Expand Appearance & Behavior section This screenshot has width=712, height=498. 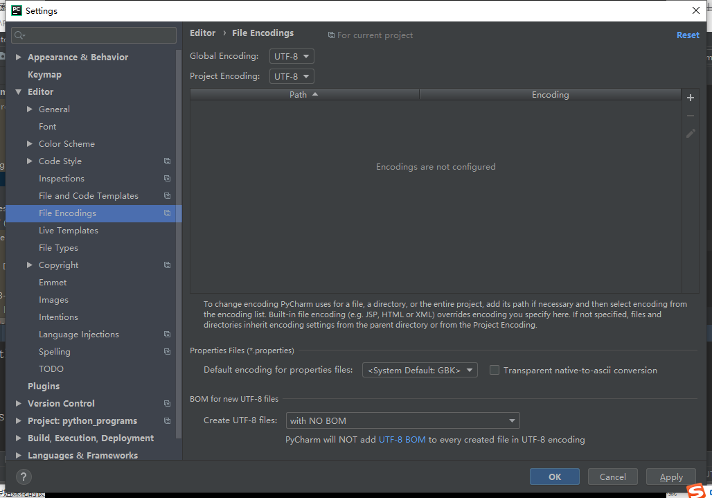pyautogui.click(x=18, y=57)
